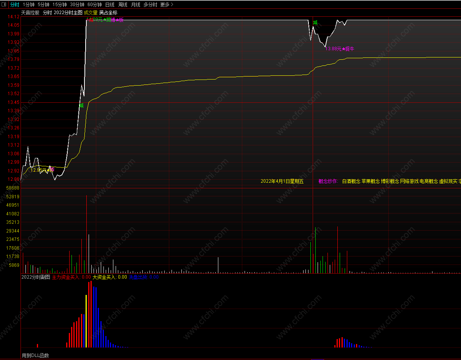Screen dimensions: 461x360
Task: Click the 电商概念 concept tag
Action: 429,181
